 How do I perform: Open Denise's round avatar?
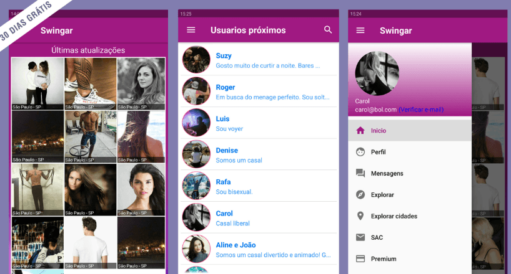pos(196,154)
